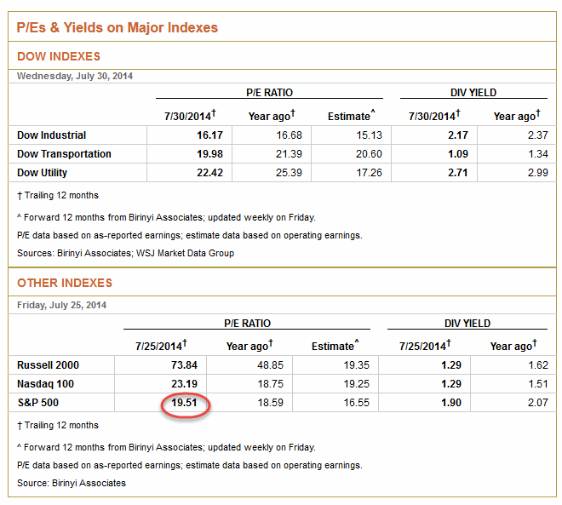This screenshot has height=505, width=562.
Task: Click Dow Industrial dividend yield 2.17
Action: click(x=458, y=135)
